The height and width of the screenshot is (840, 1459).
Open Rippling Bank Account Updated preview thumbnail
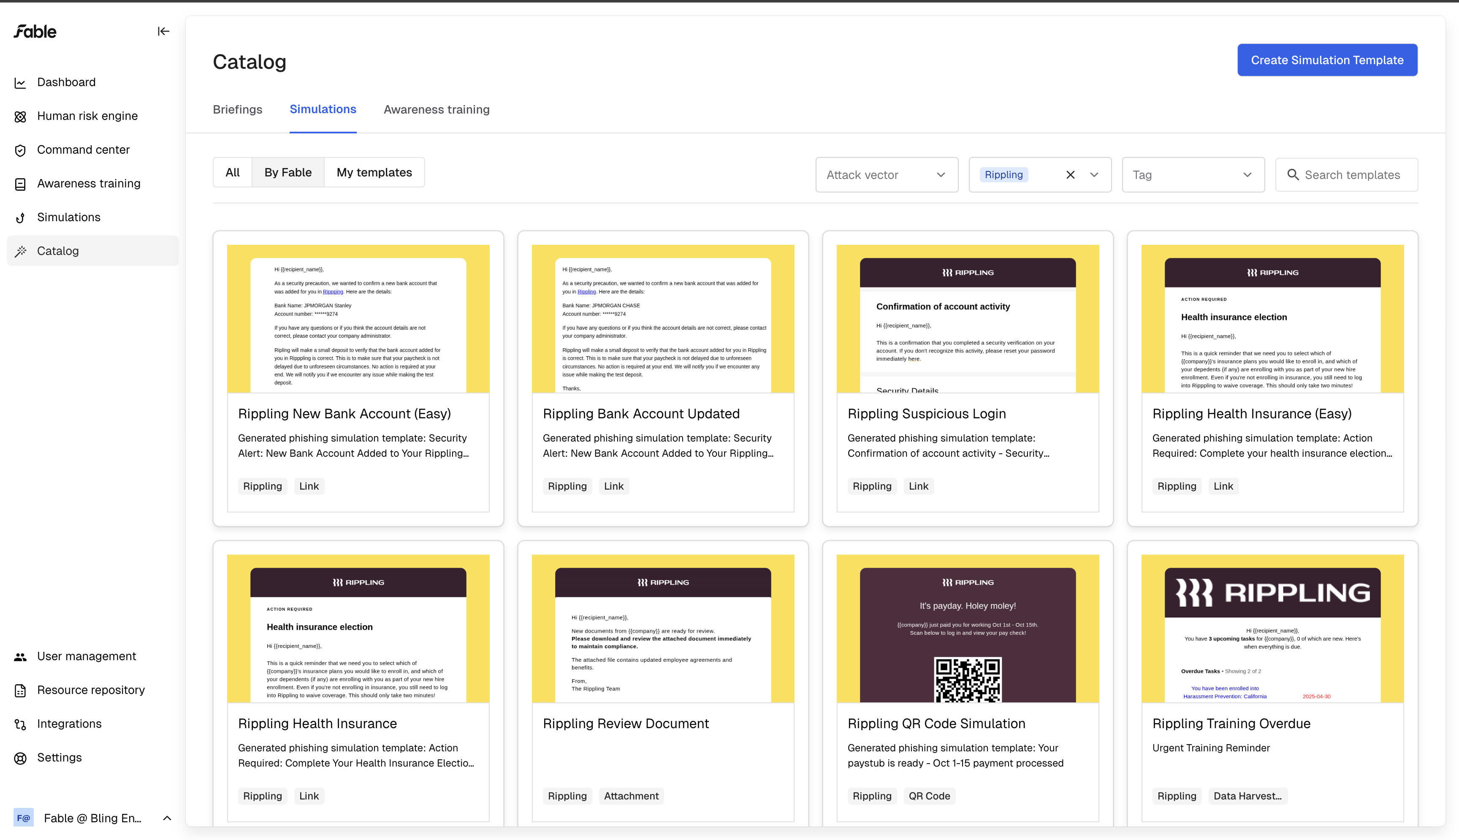[x=663, y=319]
